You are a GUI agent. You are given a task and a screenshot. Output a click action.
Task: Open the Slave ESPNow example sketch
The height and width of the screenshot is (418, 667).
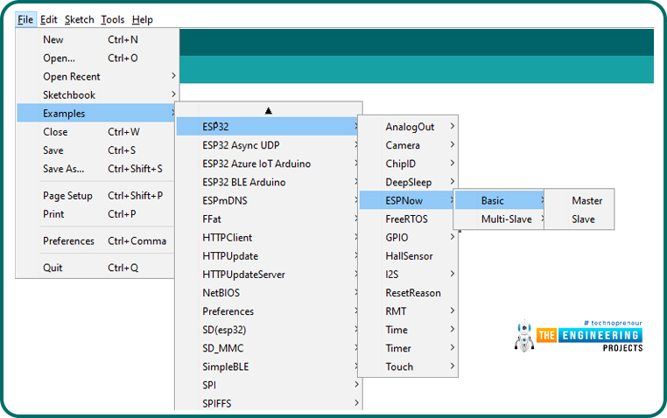(579, 219)
